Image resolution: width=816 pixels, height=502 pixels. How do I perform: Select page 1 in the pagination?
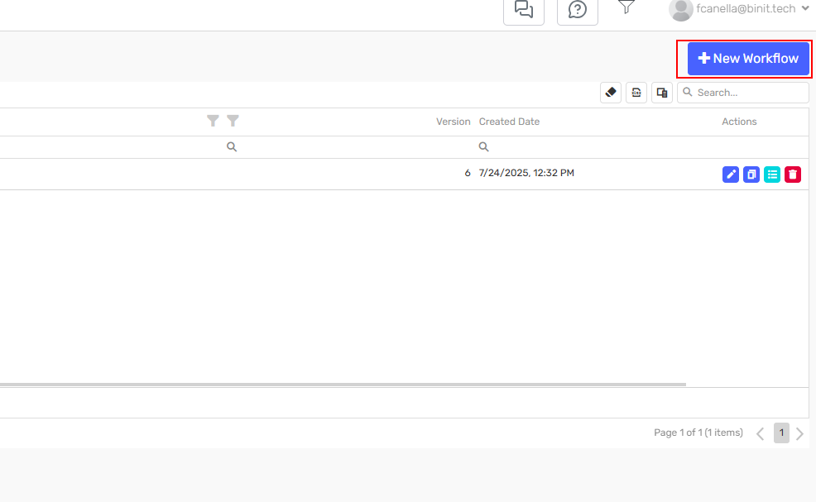point(781,433)
